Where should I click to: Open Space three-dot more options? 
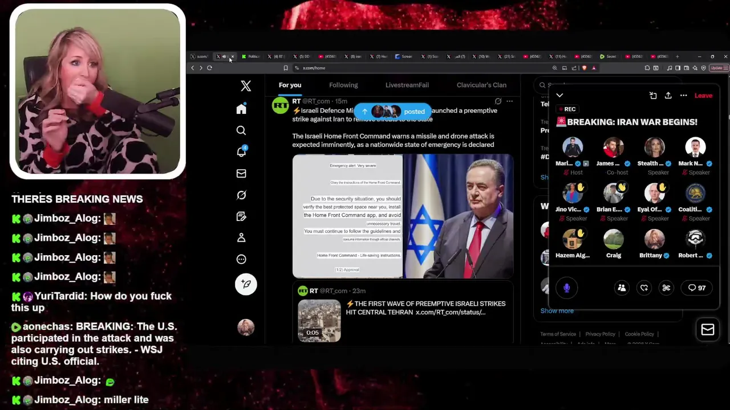(x=683, y=96)
